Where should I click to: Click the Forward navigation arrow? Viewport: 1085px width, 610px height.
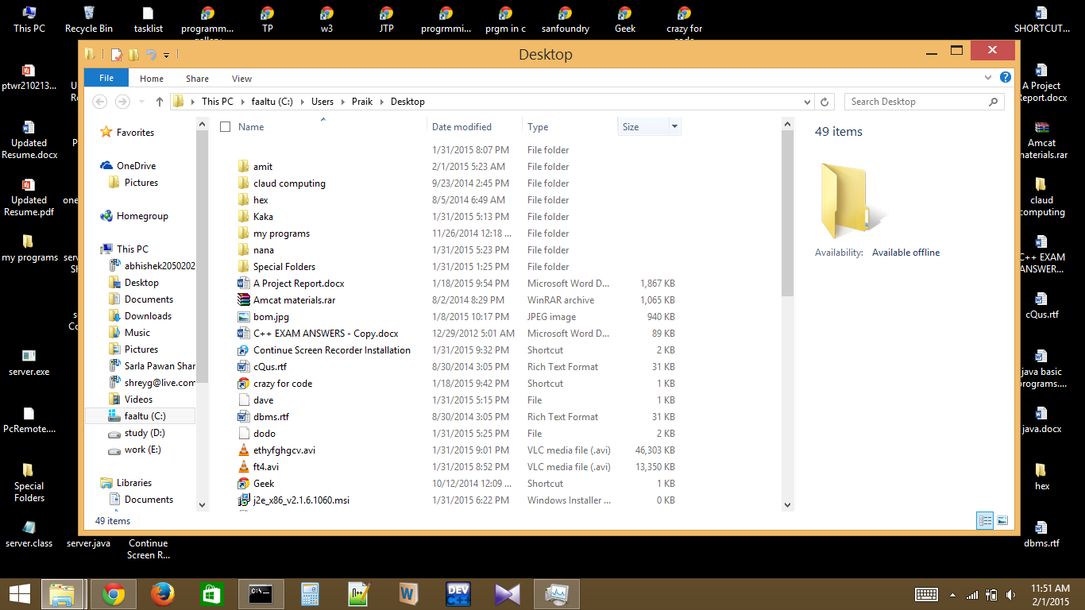pyautogui.click(x=122, y=102)
